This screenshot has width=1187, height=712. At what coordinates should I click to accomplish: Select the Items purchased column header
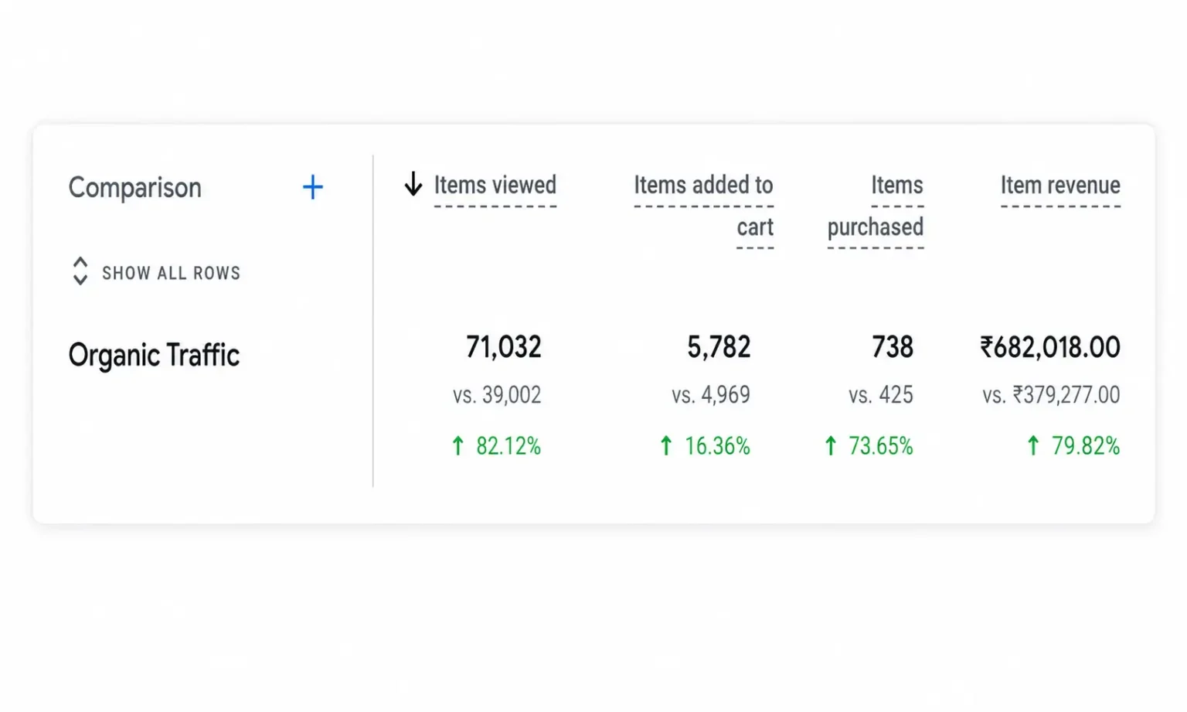(876, 206)
